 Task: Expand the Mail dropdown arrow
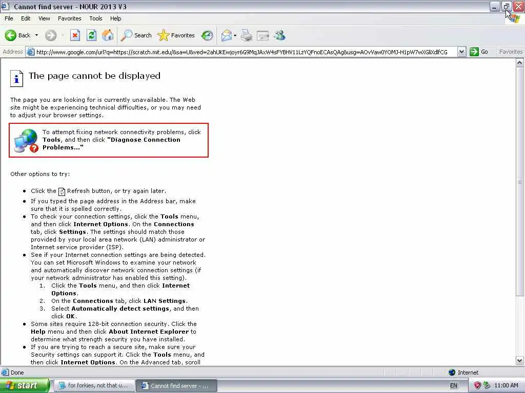point(235,35)
